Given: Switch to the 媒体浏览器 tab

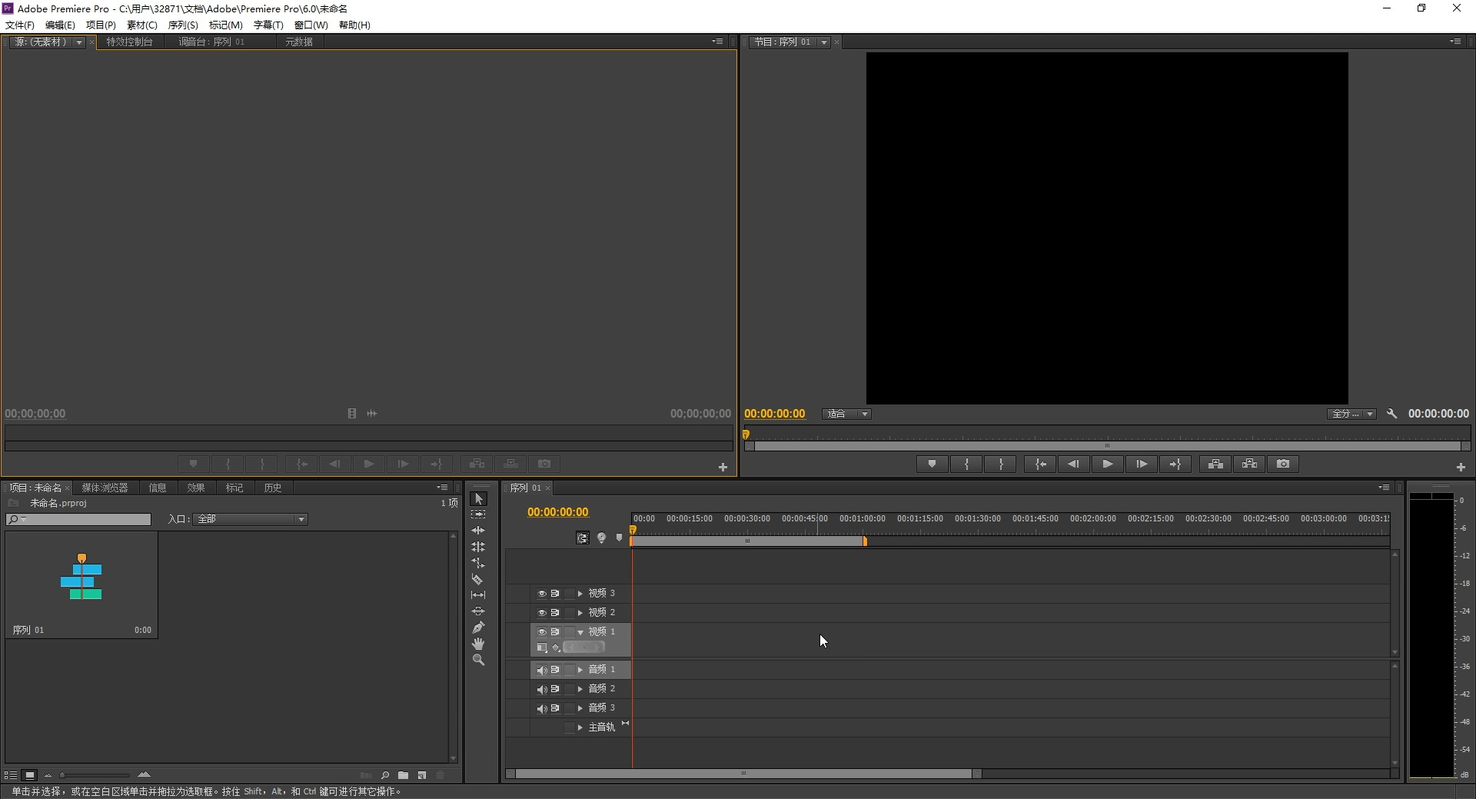Looking at the screenshot, I should click(105, 488).
